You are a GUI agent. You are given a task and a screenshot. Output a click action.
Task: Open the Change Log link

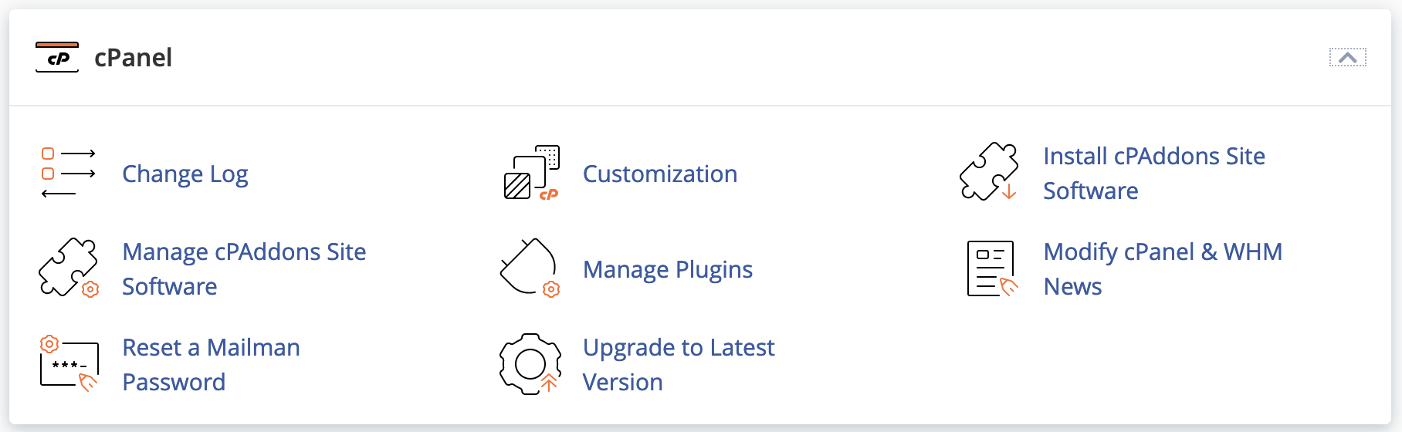coord(185,174)
